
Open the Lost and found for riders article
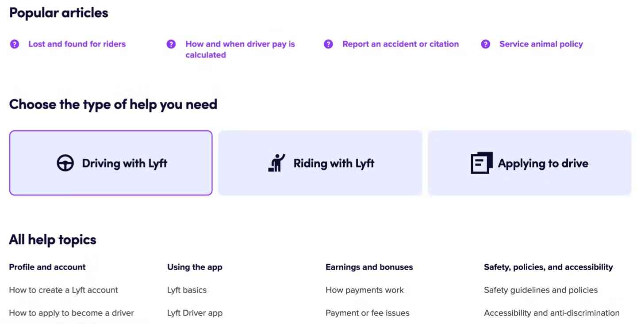click(77, 44)
